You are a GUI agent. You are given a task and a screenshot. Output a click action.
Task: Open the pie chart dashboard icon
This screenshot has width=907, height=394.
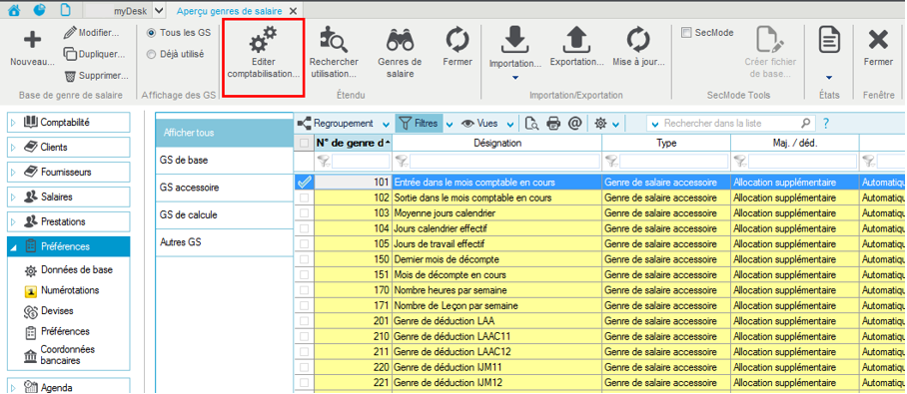pyautogui.click(x=40, y=10)
